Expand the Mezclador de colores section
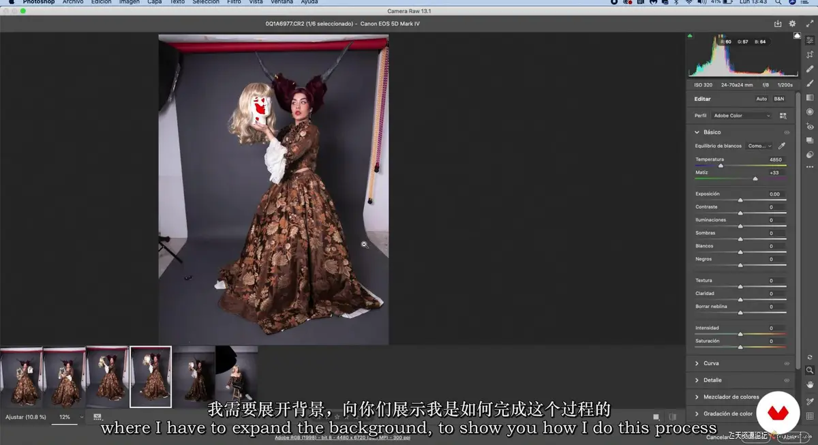Screen dimensions: 818x445 point(697,397)
